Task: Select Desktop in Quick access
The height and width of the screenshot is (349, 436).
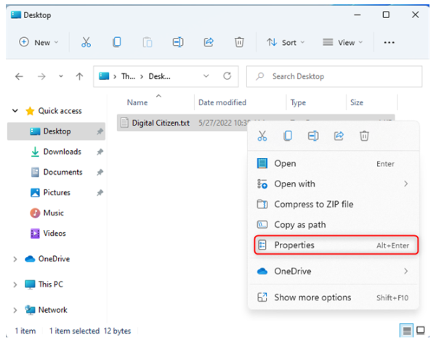Action: pyautogui.click(x=56, y=131)
